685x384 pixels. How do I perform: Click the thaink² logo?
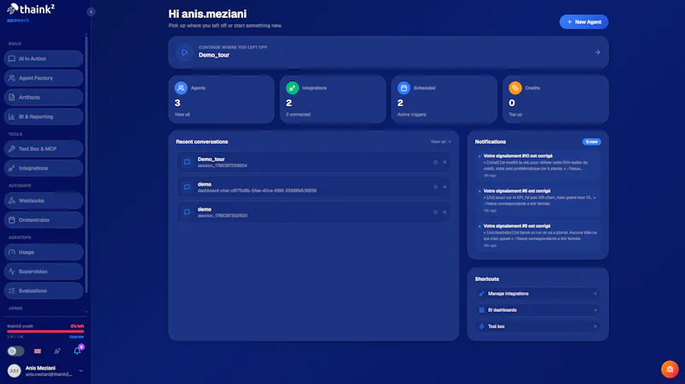31,9
